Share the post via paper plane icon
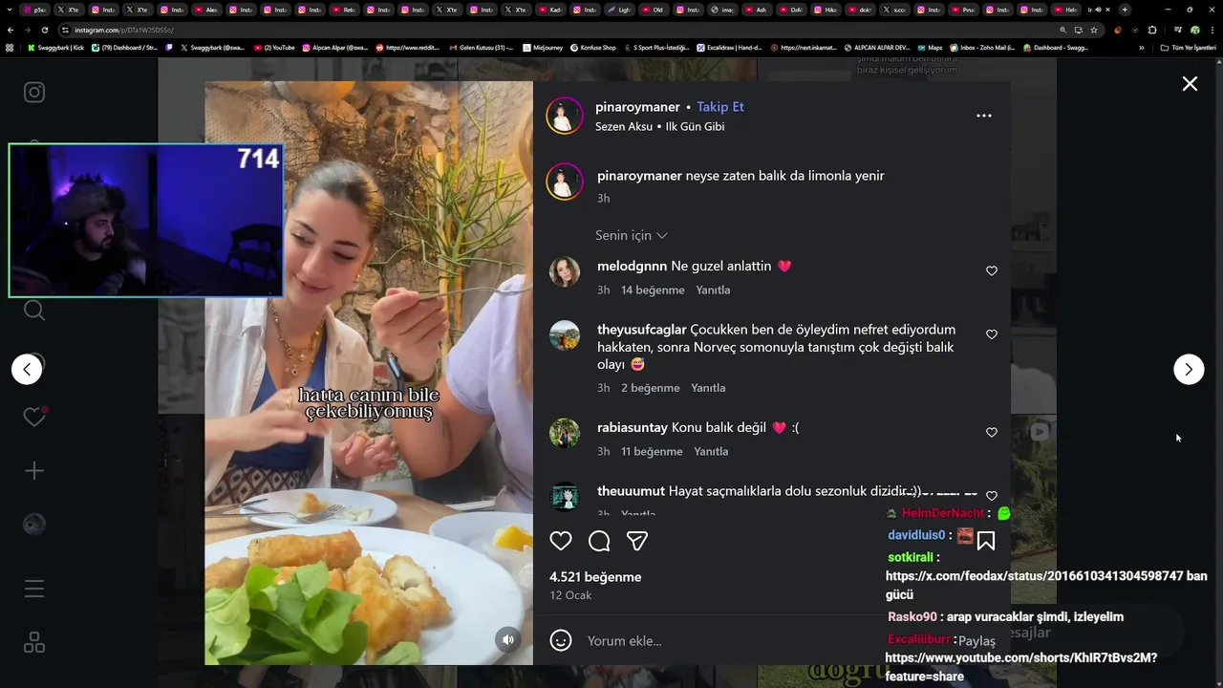Screen dimensions: 1223x688 click(x=637, y=542)
